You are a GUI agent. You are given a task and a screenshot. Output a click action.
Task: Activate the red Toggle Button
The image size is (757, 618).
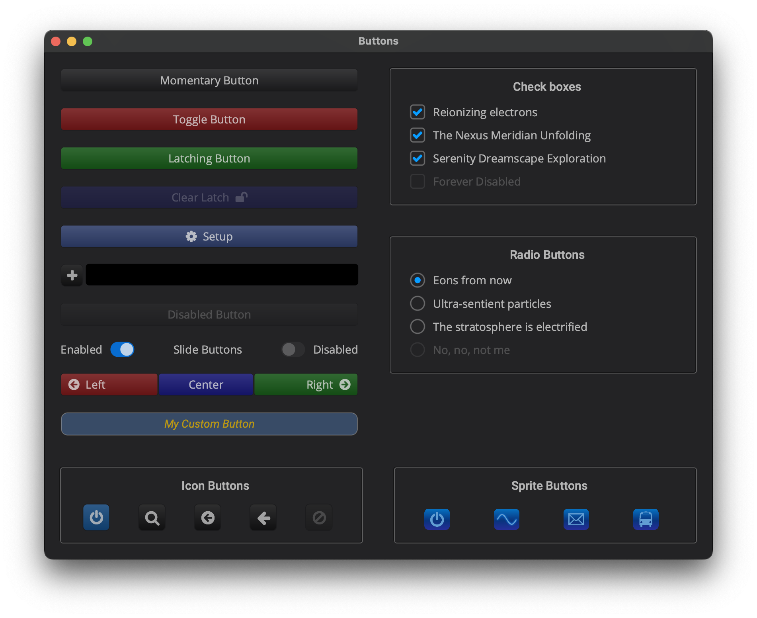tap(209, 119)
